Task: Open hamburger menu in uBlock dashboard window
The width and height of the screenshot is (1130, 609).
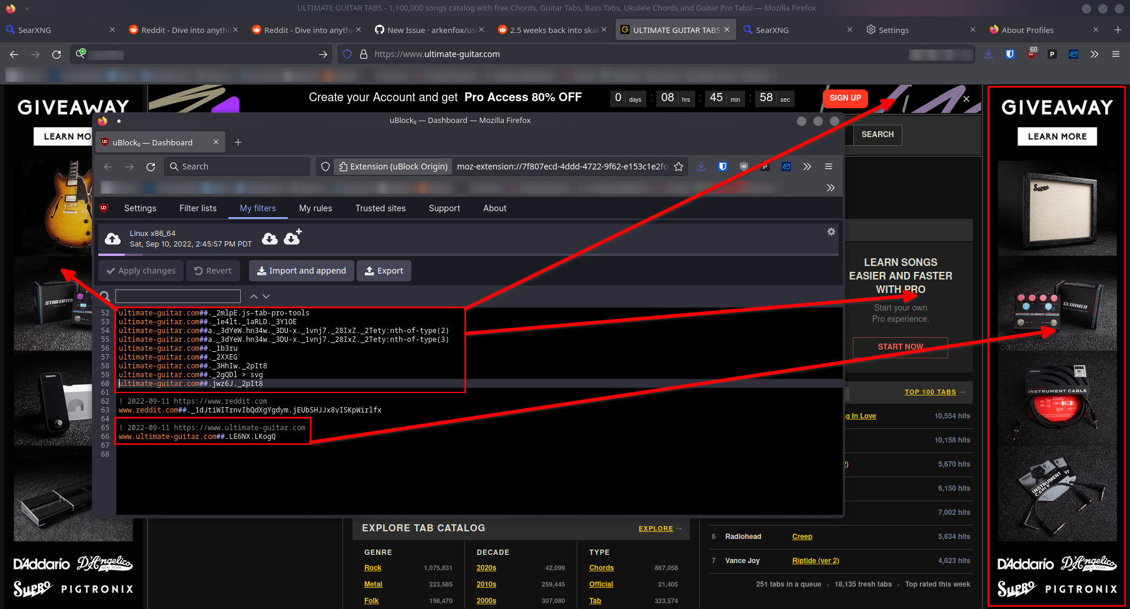Action: (829, 167)
